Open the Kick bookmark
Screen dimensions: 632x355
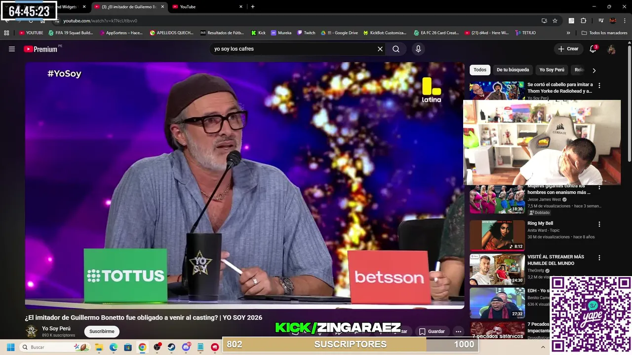tap(258, 33)
